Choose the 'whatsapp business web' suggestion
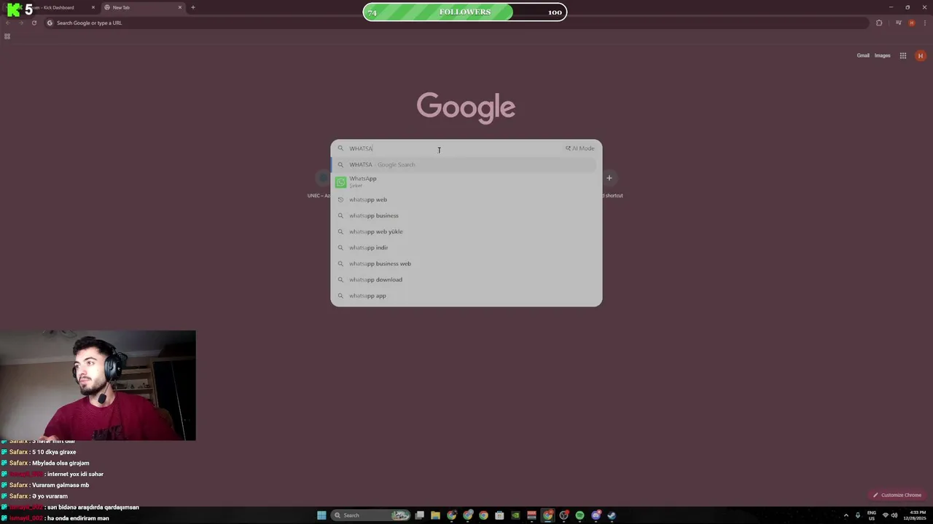The width and height of the screenshot is (933, 524). [x=466, y=263]
